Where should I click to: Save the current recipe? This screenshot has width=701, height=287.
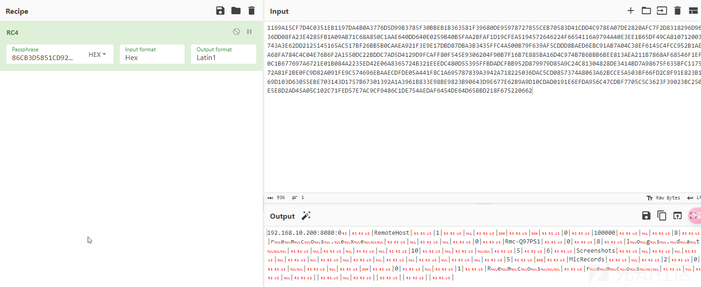(x=220, y=11)
